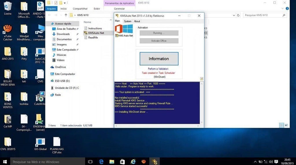Open Task View from the taskbar
The image size is (296, 165).
[x=90, y=162]
